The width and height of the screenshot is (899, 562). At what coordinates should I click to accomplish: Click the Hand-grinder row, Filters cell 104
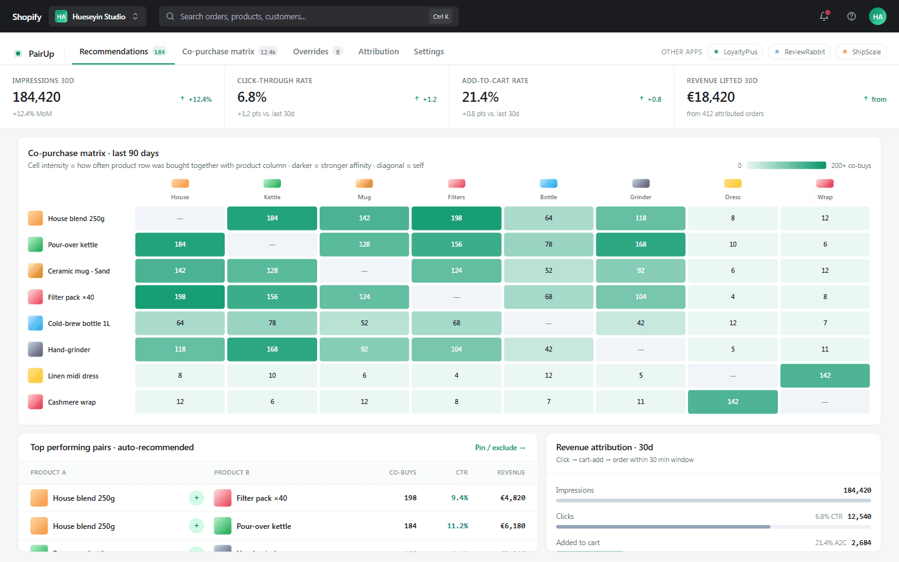456,350
